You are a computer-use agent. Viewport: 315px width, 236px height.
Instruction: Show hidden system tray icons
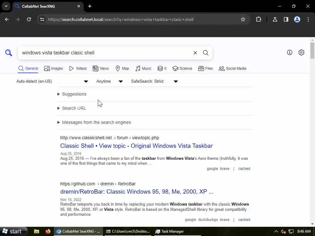coord(276,231)
